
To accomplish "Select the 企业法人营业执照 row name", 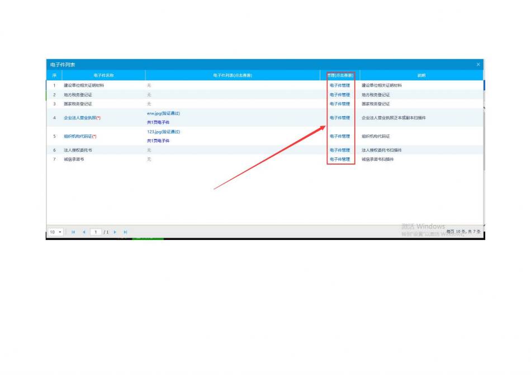I will click(x=81, y=118).
